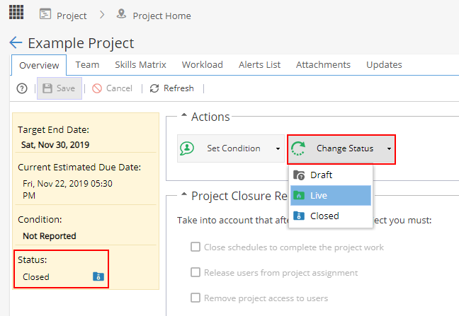This screenshot has width=459, height=316.
Task: Click the Not Reported condition value
Action: click(x=50, y=235)
